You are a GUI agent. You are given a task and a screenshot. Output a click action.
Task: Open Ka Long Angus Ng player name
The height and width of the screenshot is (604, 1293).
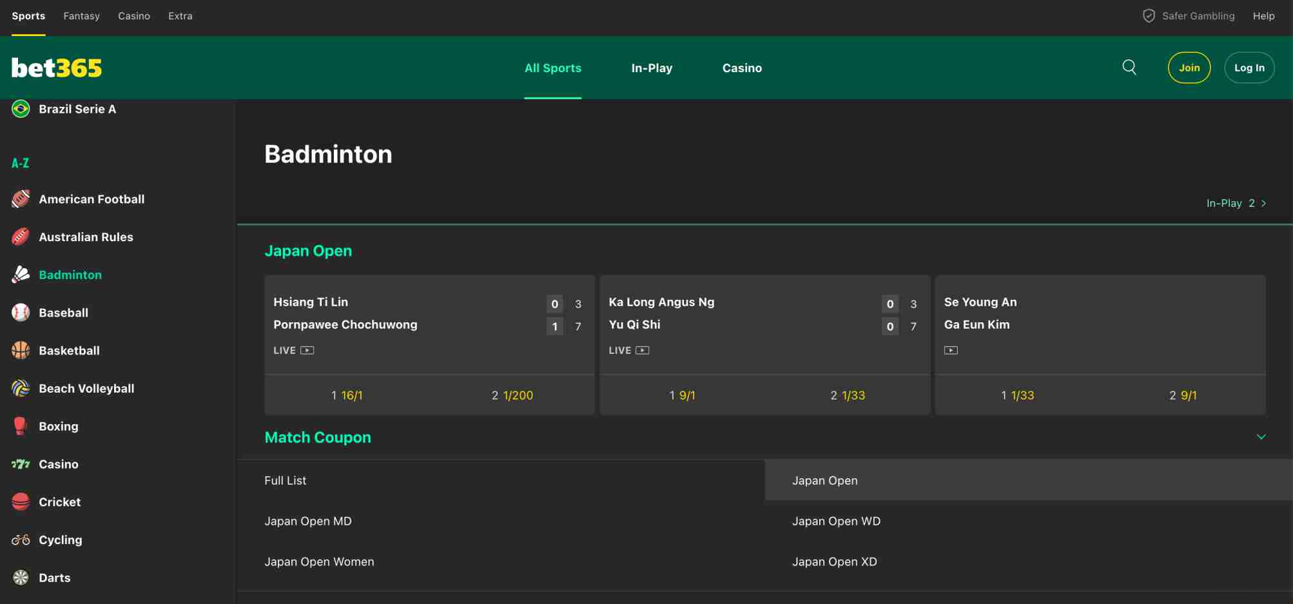tap(661, 302)
